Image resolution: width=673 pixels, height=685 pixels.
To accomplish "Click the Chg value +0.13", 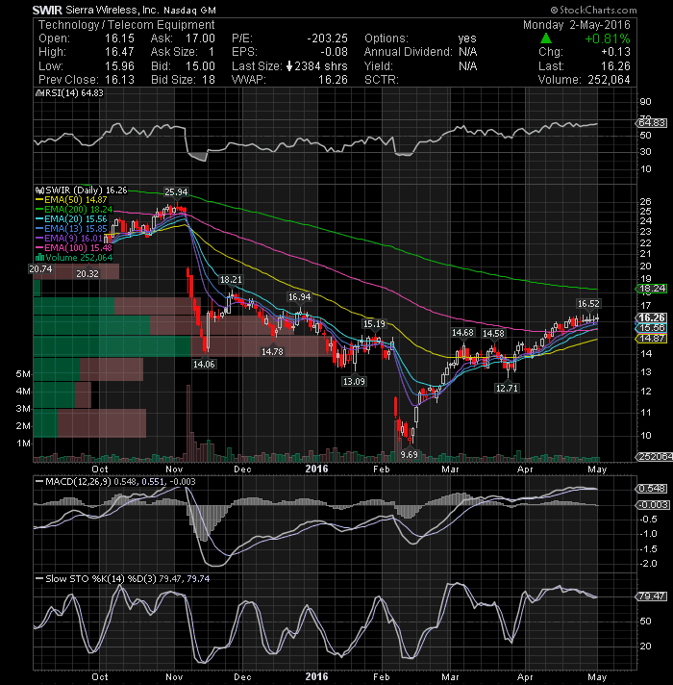I will pos(616,52).
